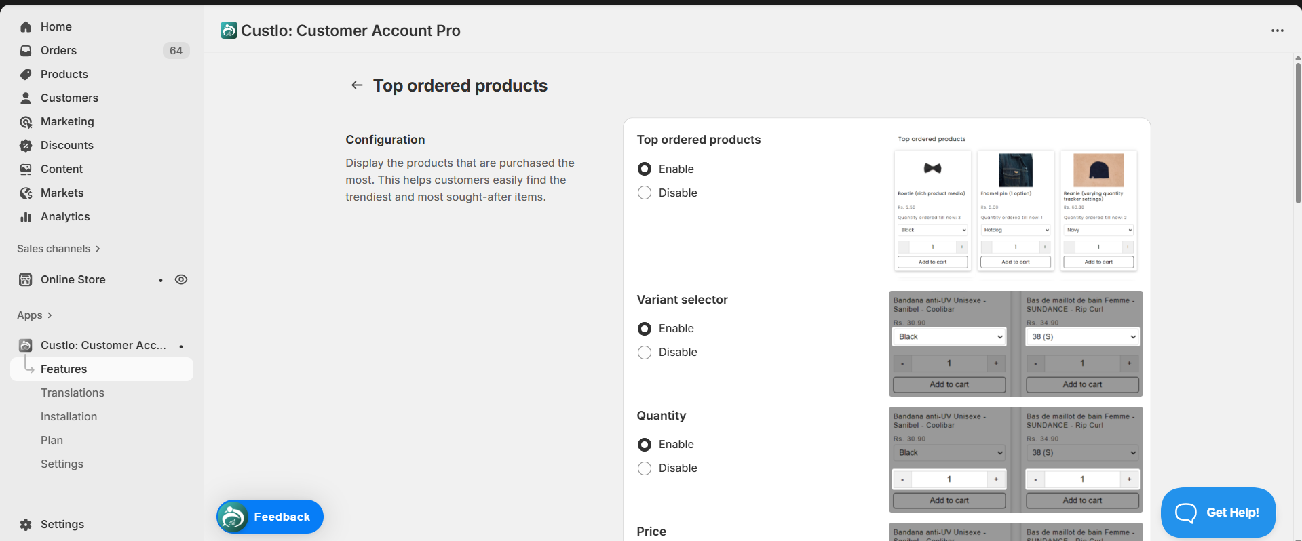
Task: Enable Variant selector
Action: click(x=645, y=328)
